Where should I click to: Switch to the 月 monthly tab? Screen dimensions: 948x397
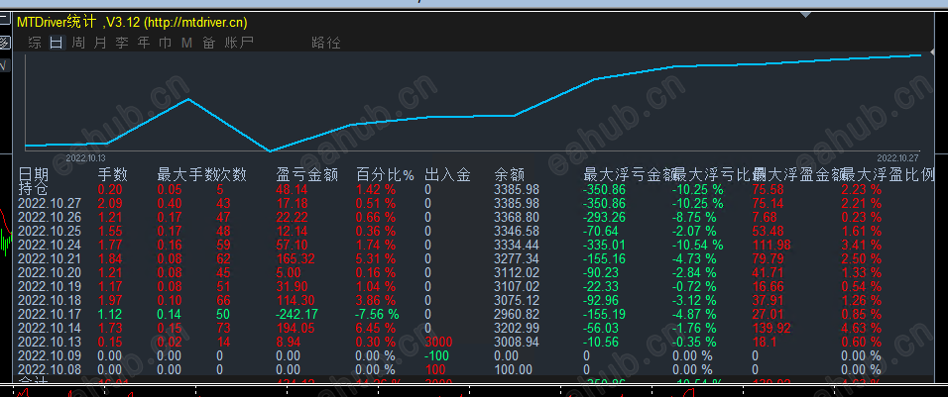(100, 43)
